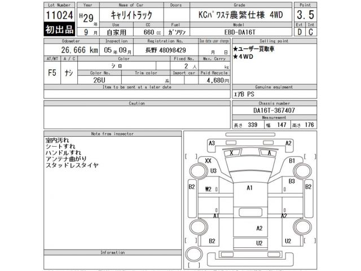Viewport: 361px width, 271px height.
Task: Select the U3 damage mark
Action: (x=213, y=171)
